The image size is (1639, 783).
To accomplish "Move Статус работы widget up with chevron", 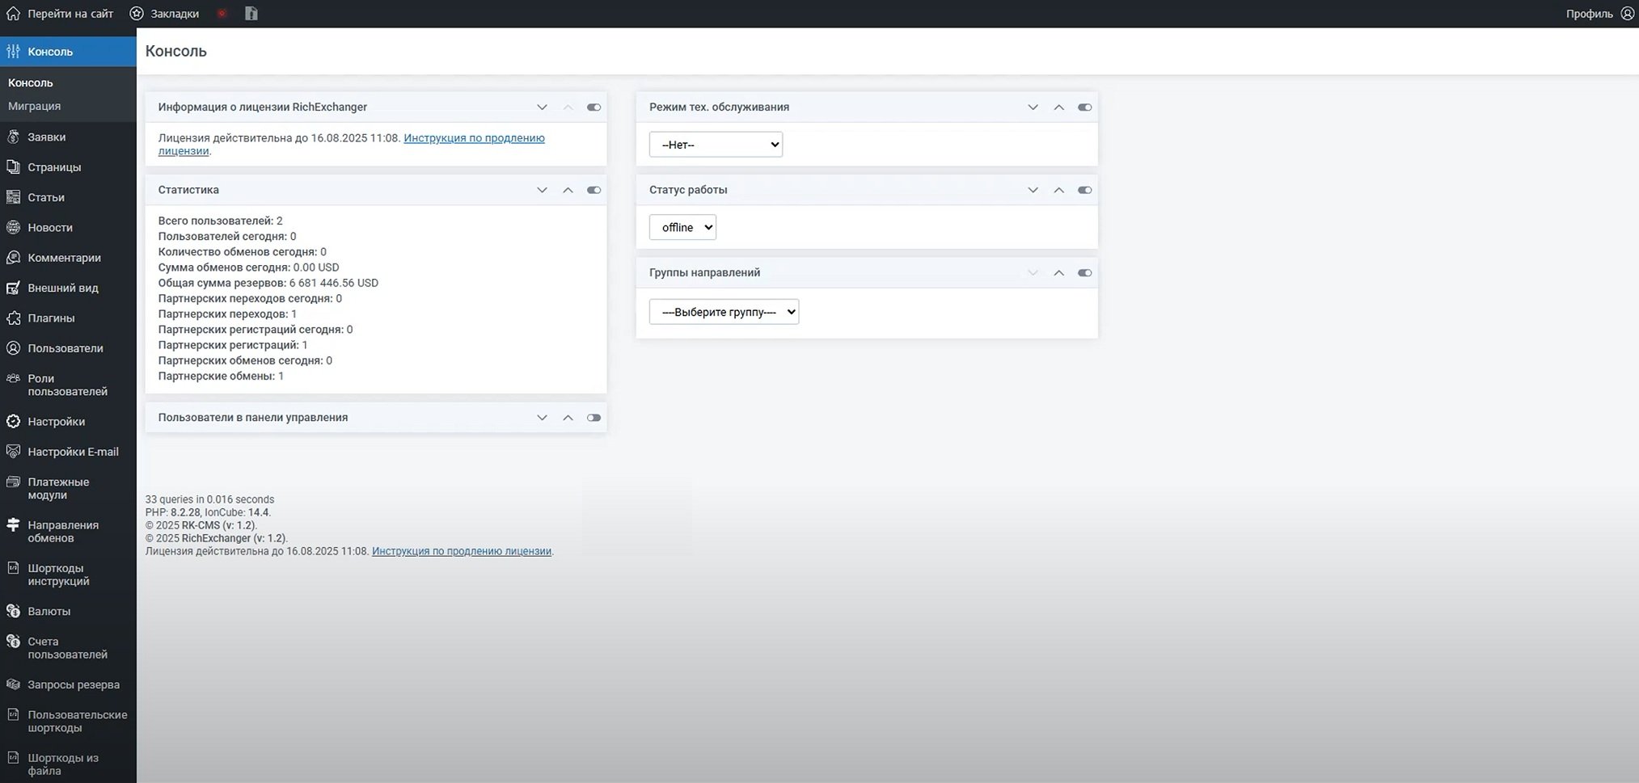I will (x=1058, y=190).
